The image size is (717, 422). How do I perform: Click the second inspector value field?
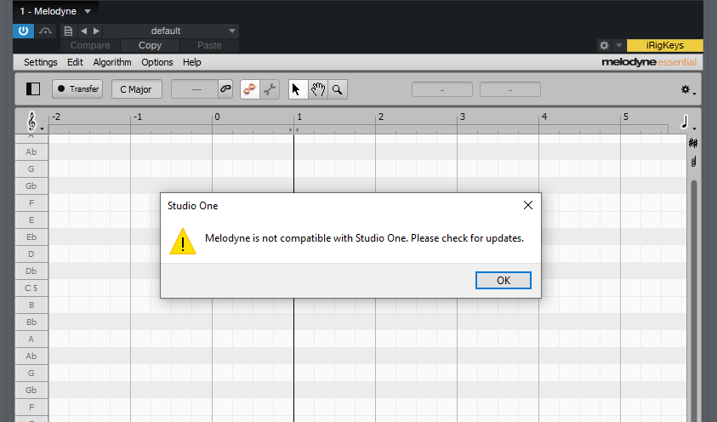[x=510, y=89]
